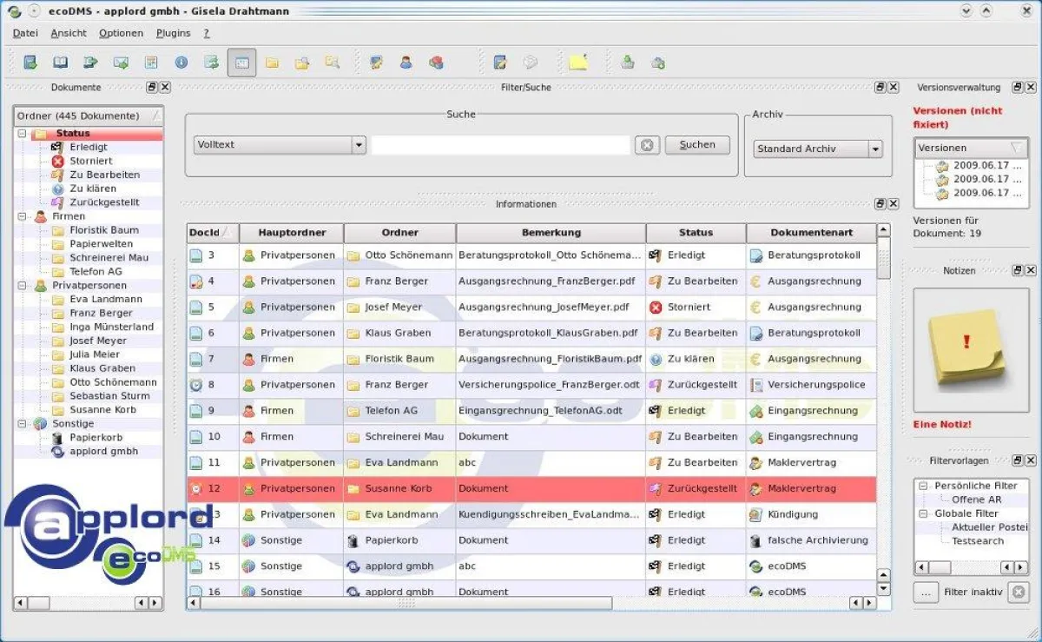Click the yellow sticky note icon to add a note
This screenshot has height=642, width=1042.
[580, 62]
